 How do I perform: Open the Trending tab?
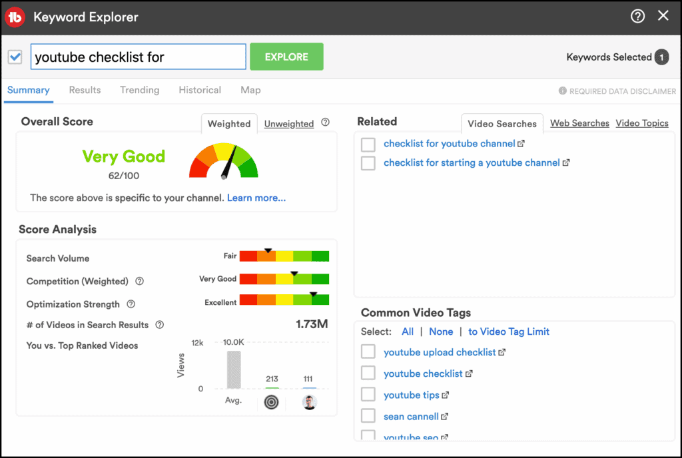tap(139, 90)
